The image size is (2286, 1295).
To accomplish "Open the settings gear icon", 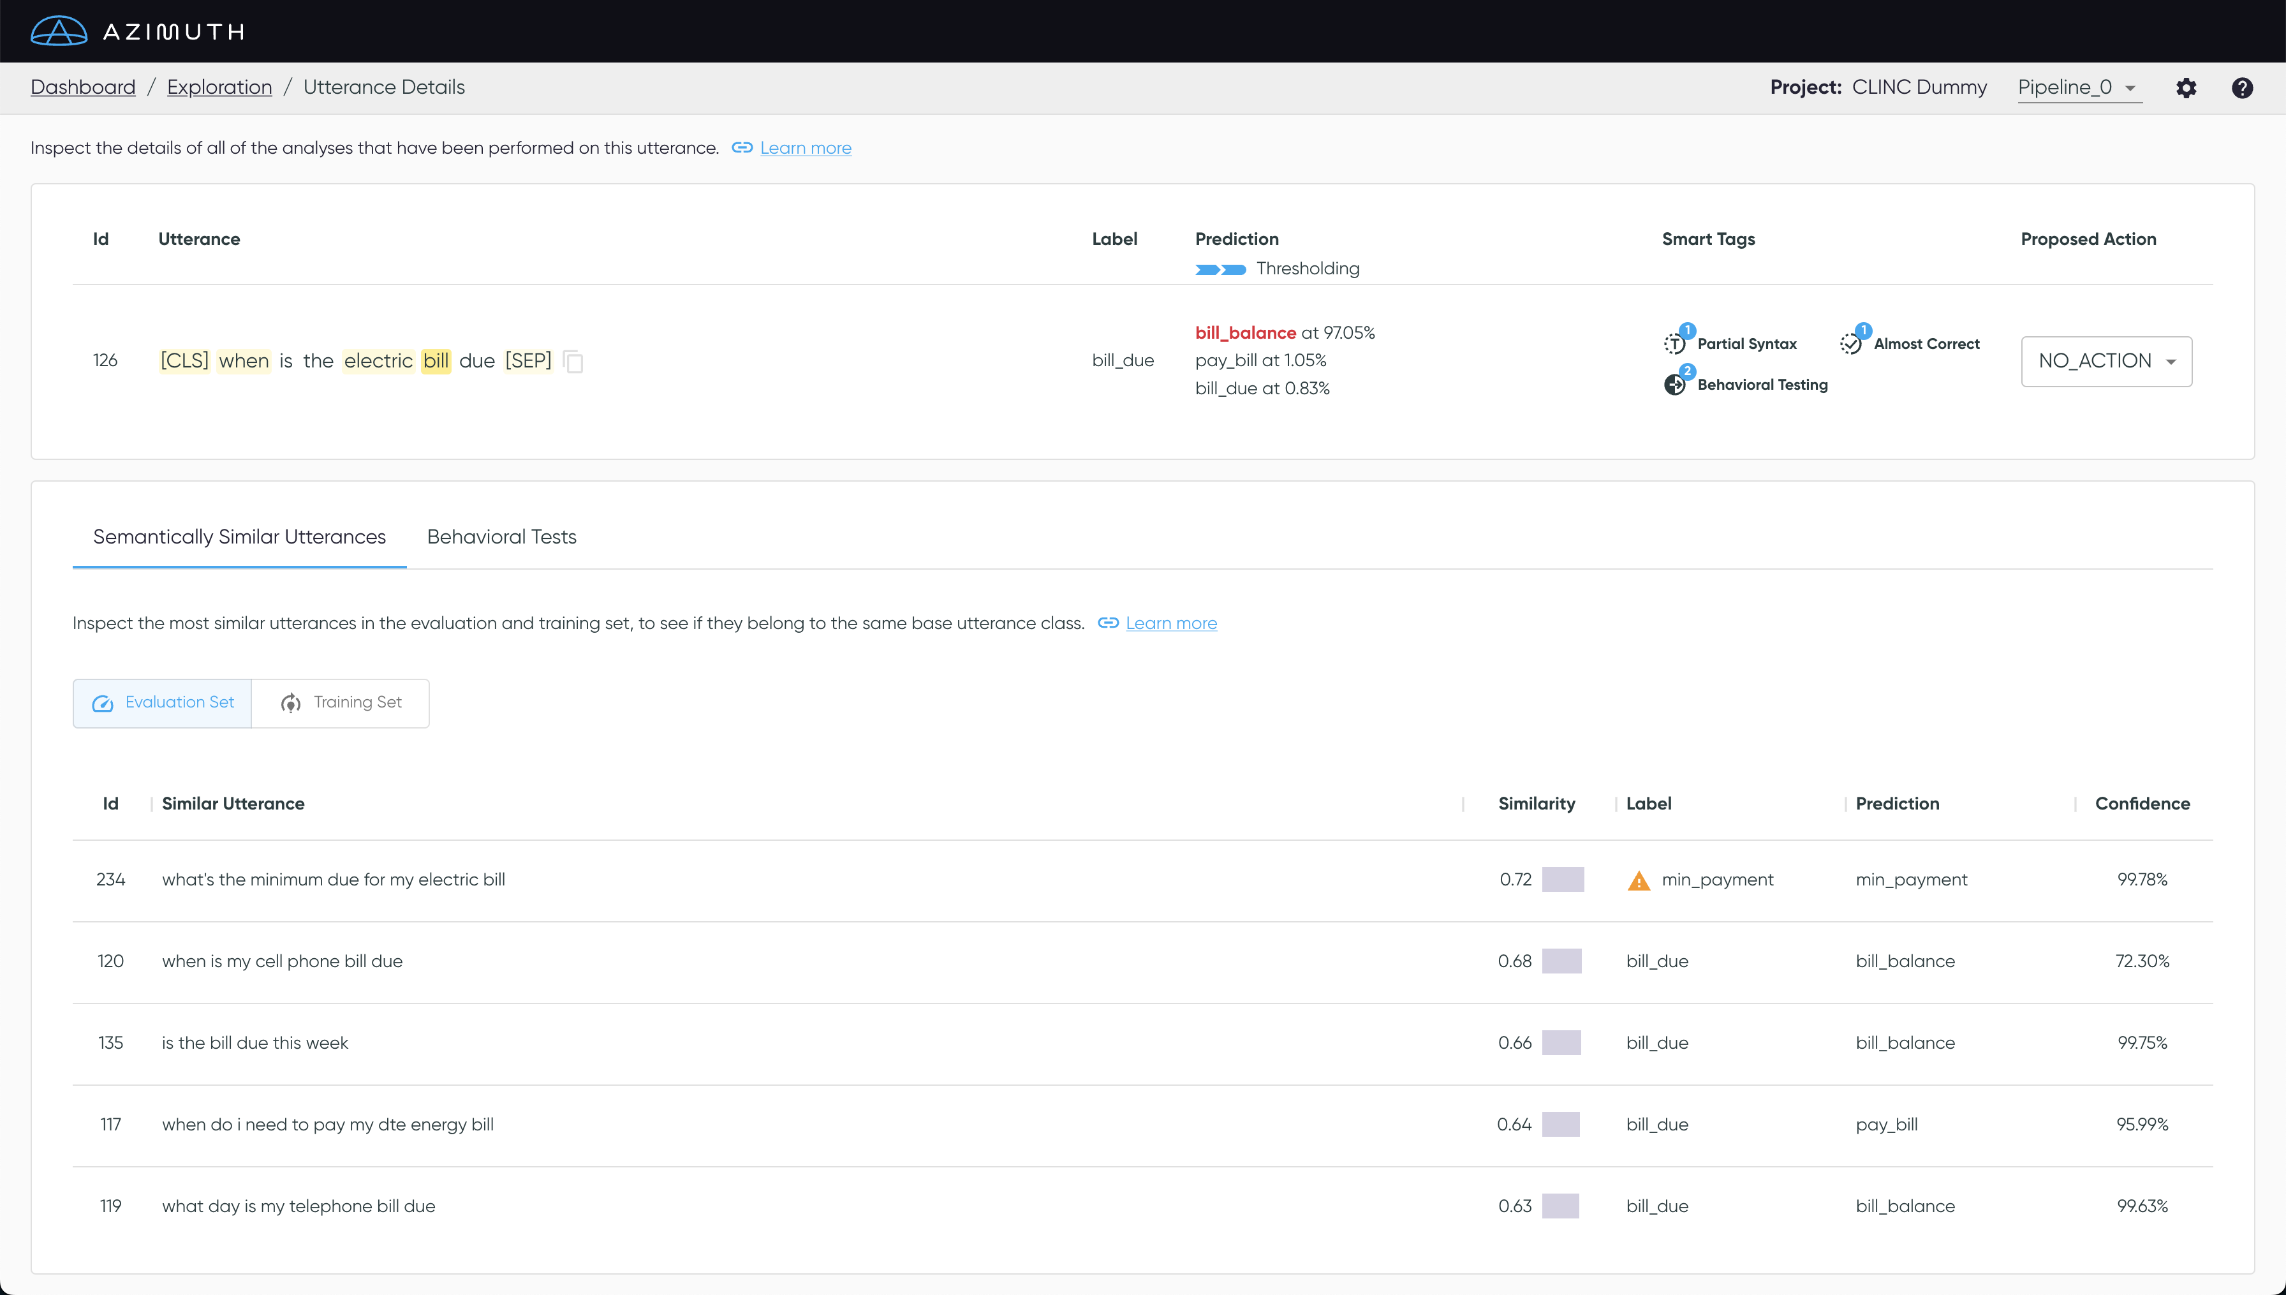I will pos(2185,88).
